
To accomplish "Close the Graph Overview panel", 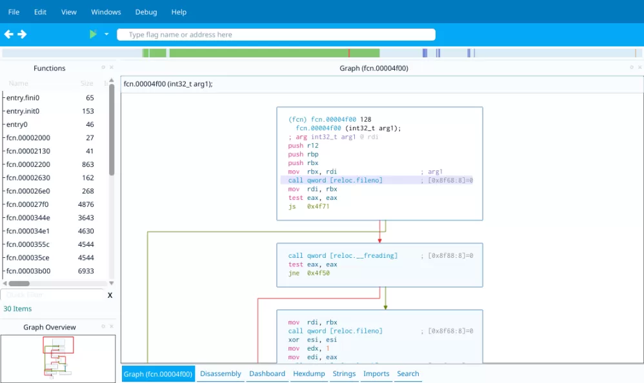I will (112, 327).
